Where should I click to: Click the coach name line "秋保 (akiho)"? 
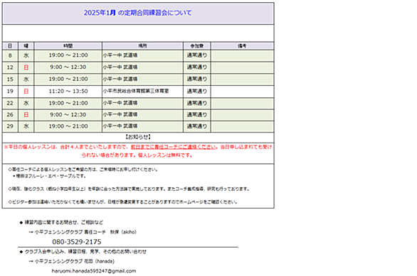123,232
